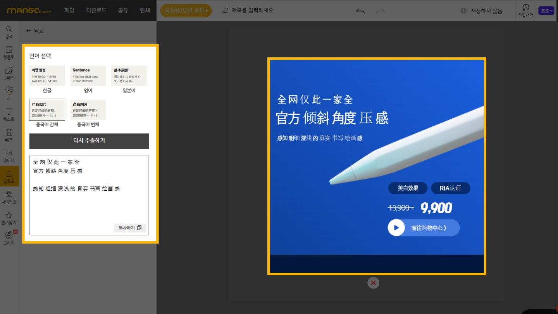Select 중국어 번체 language option
558x314 pixels.
point(88,113)
